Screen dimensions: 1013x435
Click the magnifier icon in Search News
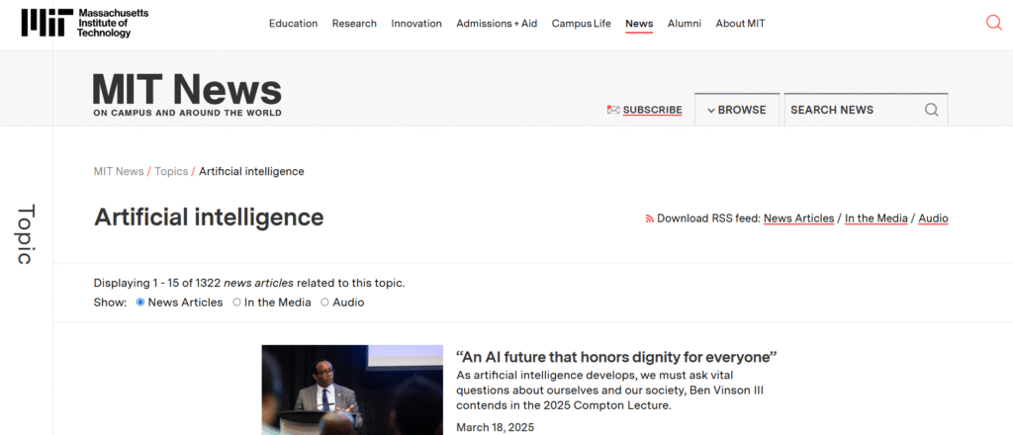point(931,110)
